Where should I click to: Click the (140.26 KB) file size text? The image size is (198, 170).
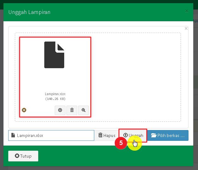pos(55,99)
